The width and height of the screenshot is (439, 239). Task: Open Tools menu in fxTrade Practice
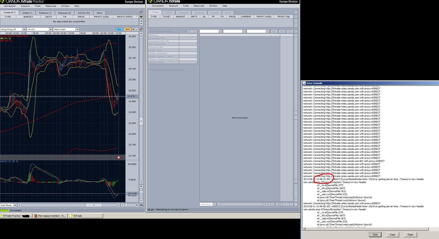[37, 6]
